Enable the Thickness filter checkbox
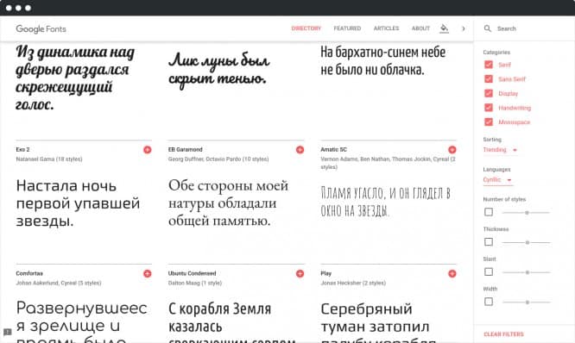The width and height of the screenshot is (575, 343). coord(489,242)
